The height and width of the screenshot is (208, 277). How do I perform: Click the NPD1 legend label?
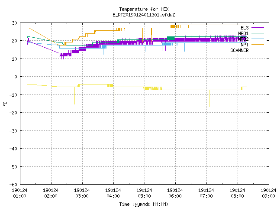tap(243, 33)
